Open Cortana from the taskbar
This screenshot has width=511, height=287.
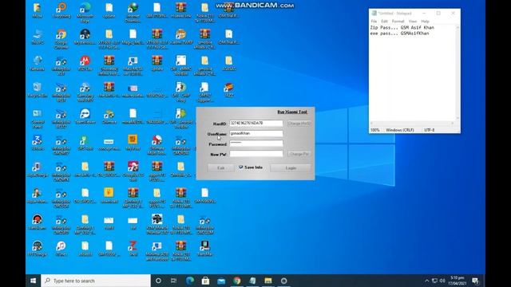point(158,281)
